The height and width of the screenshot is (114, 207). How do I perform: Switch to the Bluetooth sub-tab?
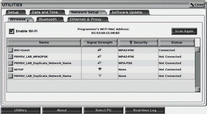[x=50, y=19]
